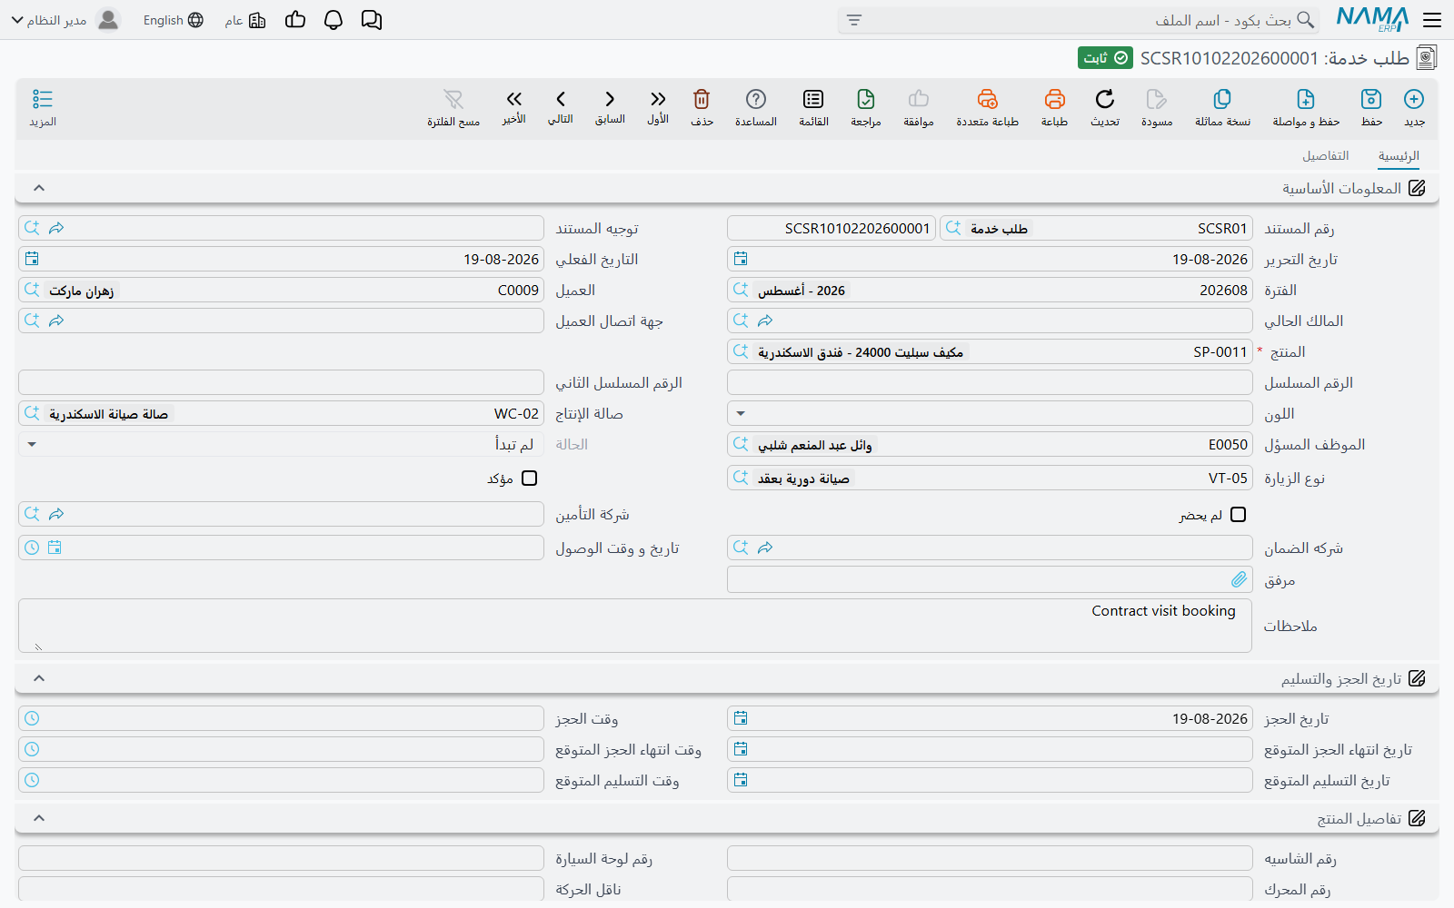Click the edit icon beside تفاصيل المنتج

(x=1417, y=818)
